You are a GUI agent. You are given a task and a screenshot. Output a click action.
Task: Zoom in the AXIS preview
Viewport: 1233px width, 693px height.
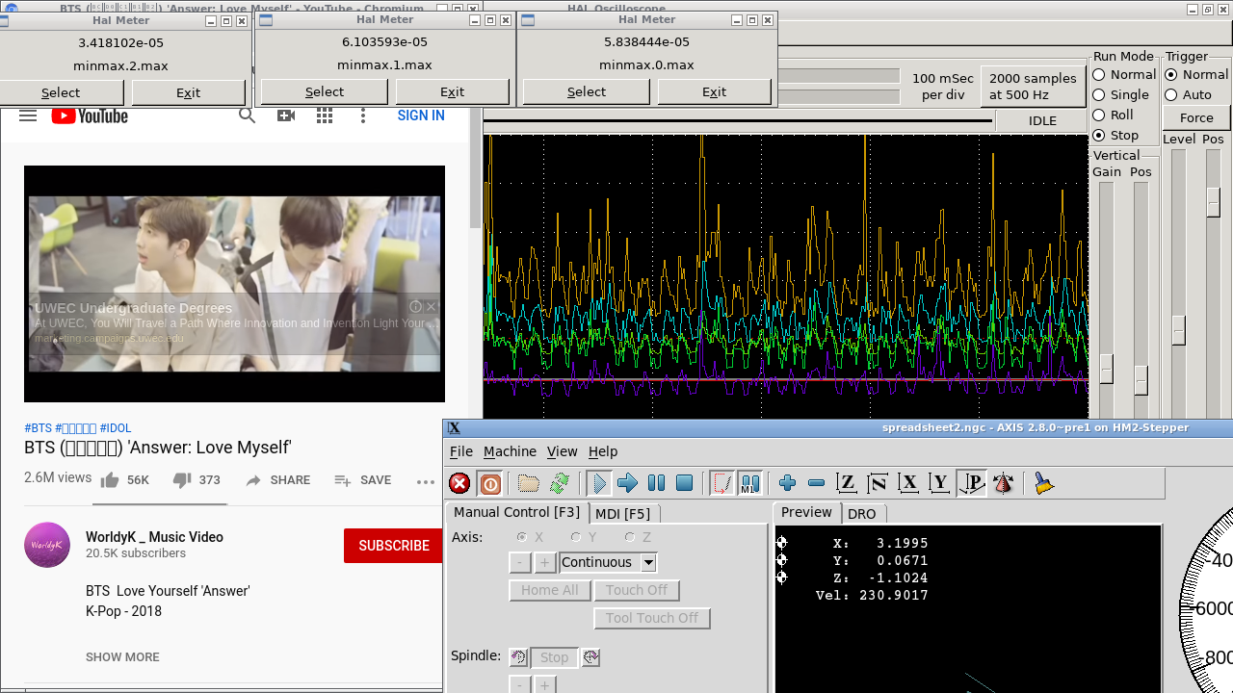(x=788, y=483)
